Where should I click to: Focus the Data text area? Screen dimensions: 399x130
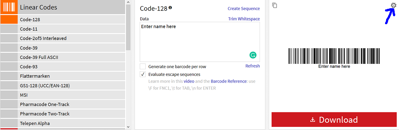[x=200, y=42]
